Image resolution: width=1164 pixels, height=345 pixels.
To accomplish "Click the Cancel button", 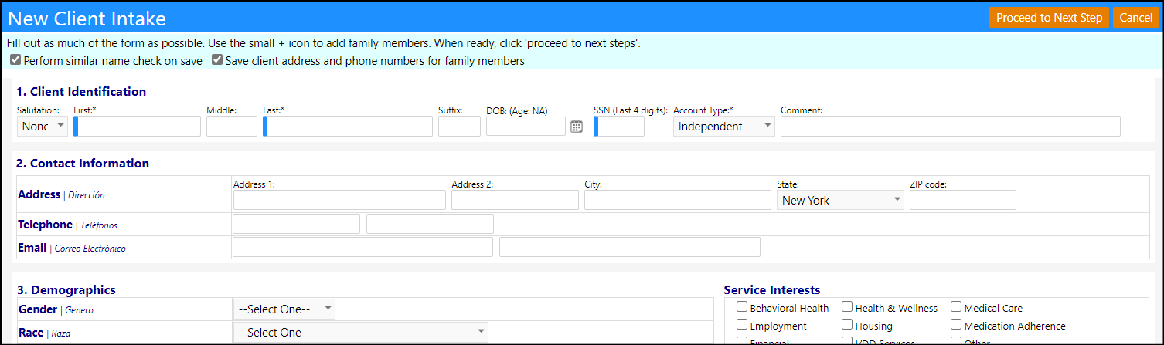I will point(1135,18).
